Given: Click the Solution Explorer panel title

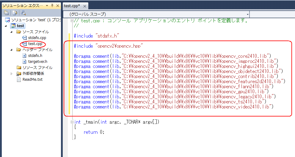Looking at the screenshot, I should [x=23, y=6].
